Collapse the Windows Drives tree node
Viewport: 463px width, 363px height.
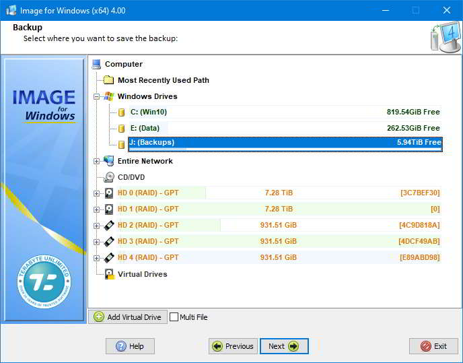point(96,96)
